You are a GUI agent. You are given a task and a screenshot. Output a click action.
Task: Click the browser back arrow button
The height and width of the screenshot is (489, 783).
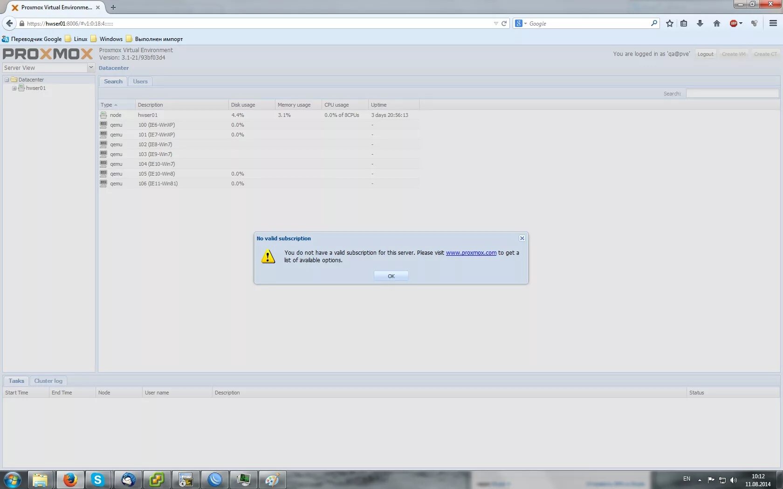[9, 23]
